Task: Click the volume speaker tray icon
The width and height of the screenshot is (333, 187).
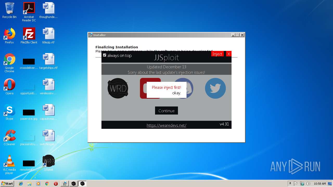Action: (308, 184)
